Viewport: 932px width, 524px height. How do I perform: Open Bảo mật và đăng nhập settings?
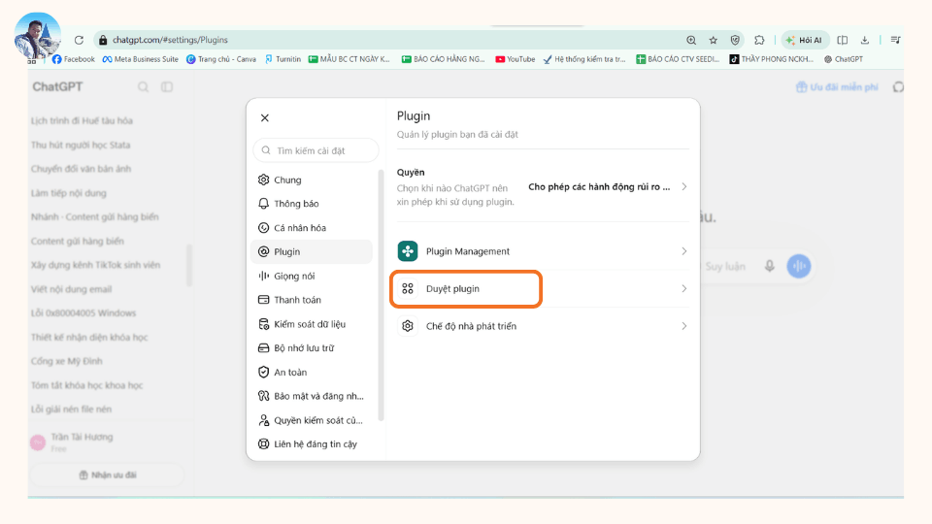pos(312,396)
